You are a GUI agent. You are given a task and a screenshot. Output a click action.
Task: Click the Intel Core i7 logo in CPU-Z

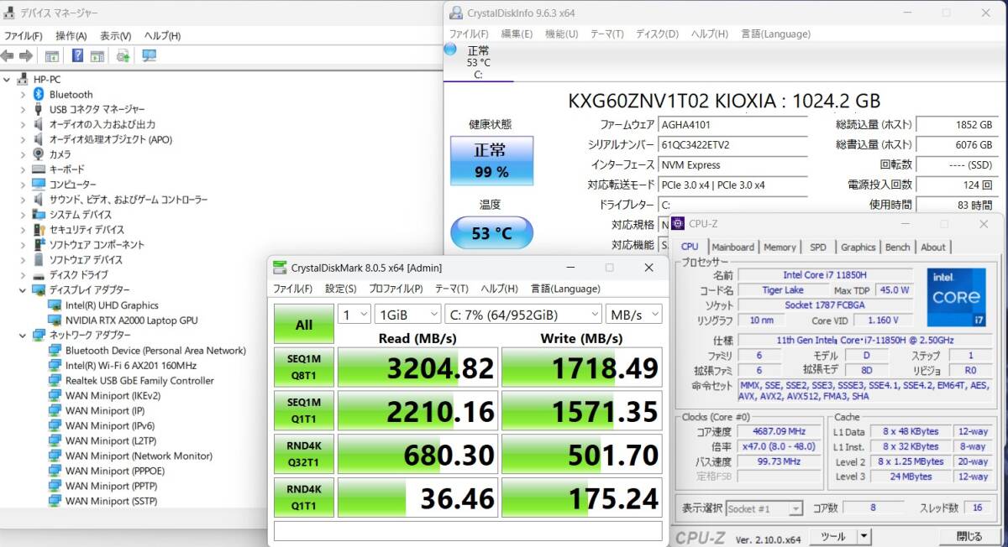click(956, 298)
